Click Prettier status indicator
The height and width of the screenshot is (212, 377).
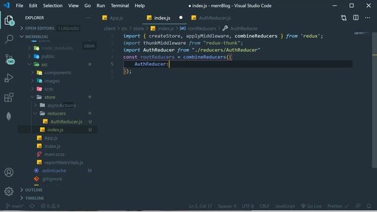tap(338, 206)
